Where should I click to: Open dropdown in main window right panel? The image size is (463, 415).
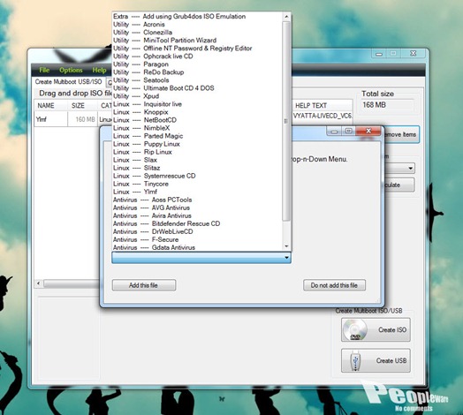point(411,169)
